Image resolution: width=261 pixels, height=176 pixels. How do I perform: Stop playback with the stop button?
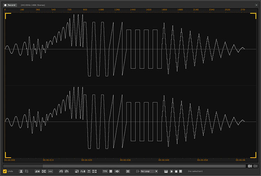point(176,171)
